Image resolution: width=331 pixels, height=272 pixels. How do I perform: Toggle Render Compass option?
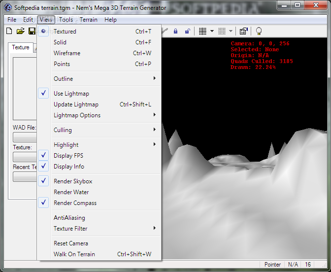(99, 203)
